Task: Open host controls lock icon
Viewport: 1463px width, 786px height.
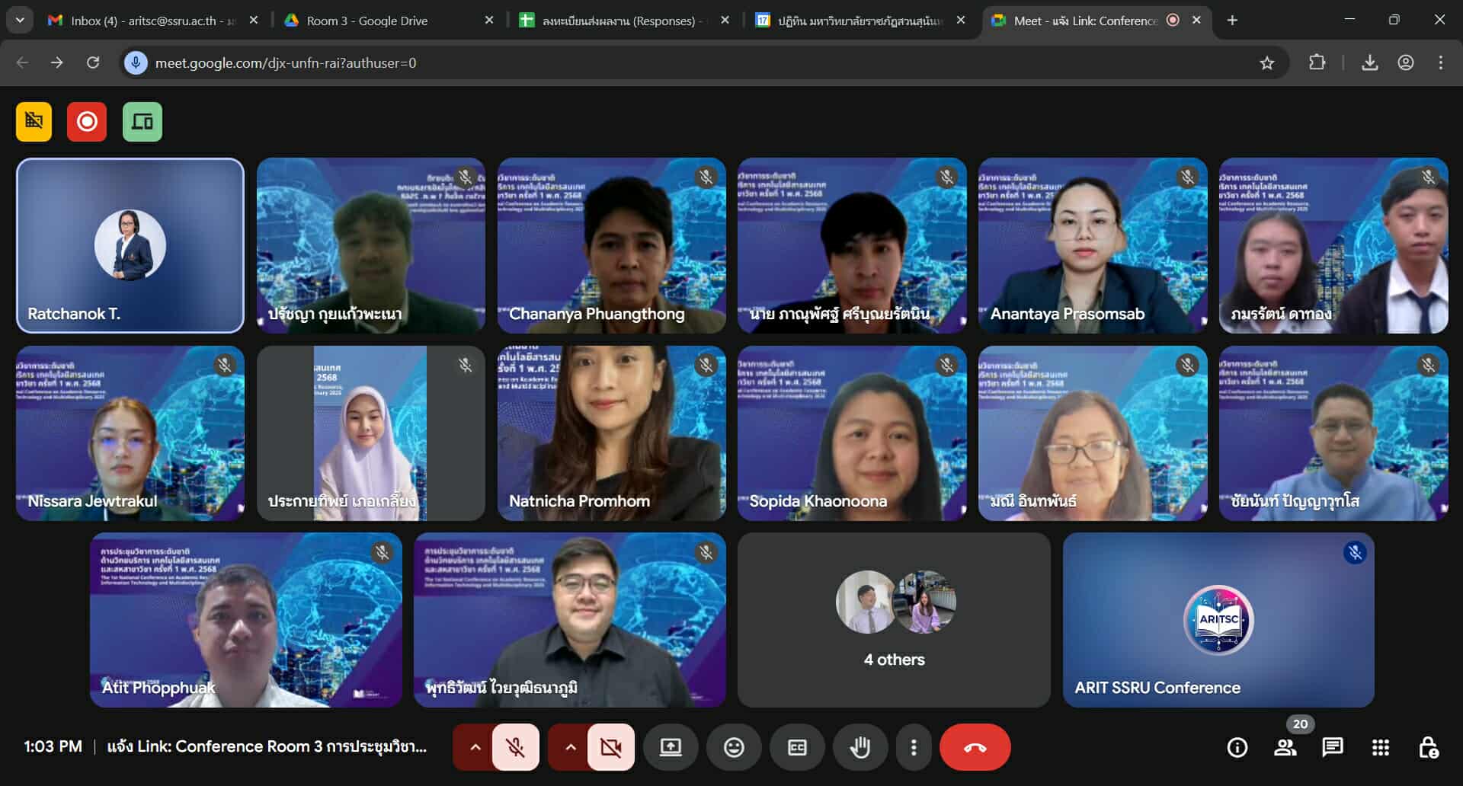Action: [x=1428, y=747]
